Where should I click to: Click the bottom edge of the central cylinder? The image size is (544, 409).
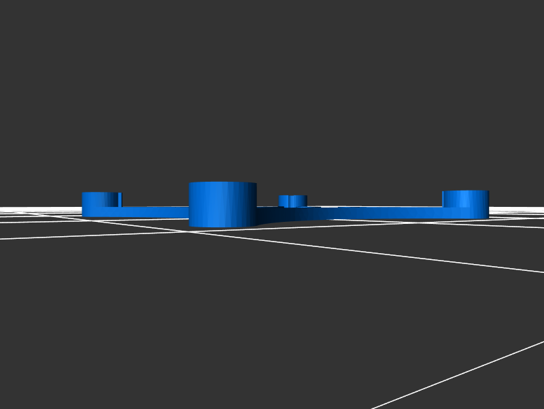222,226
